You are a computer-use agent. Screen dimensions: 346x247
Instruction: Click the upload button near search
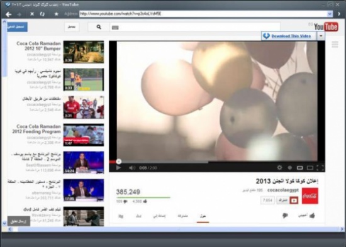[72, 27]
